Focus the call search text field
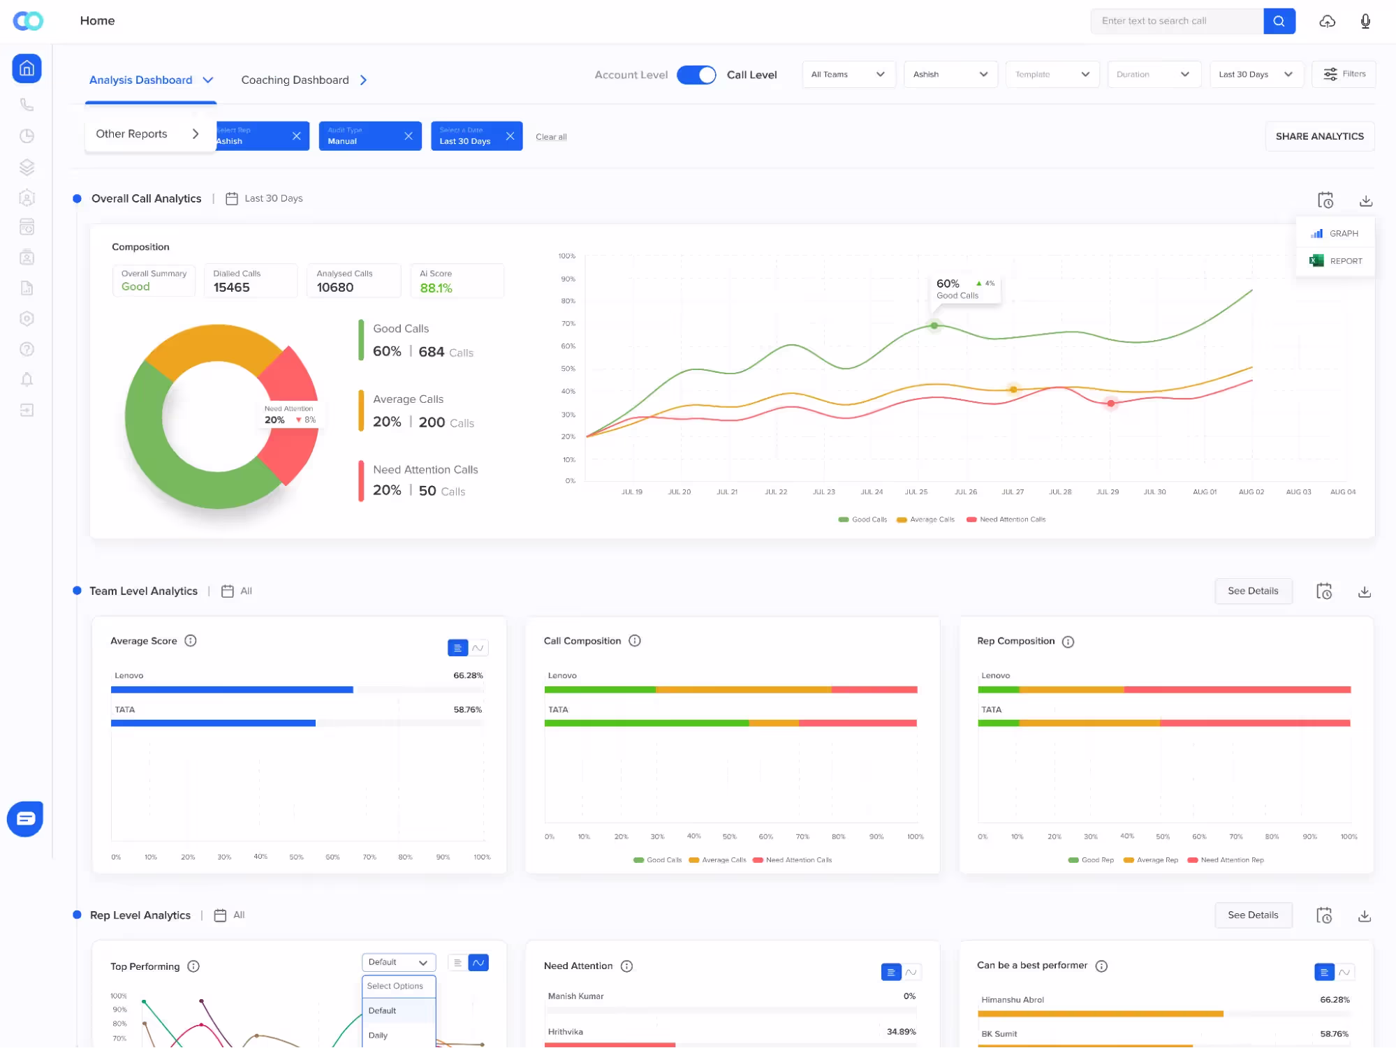 coord(1177,21)
